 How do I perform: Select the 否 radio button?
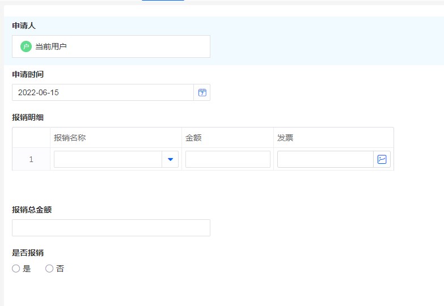(x=49, y=269)
